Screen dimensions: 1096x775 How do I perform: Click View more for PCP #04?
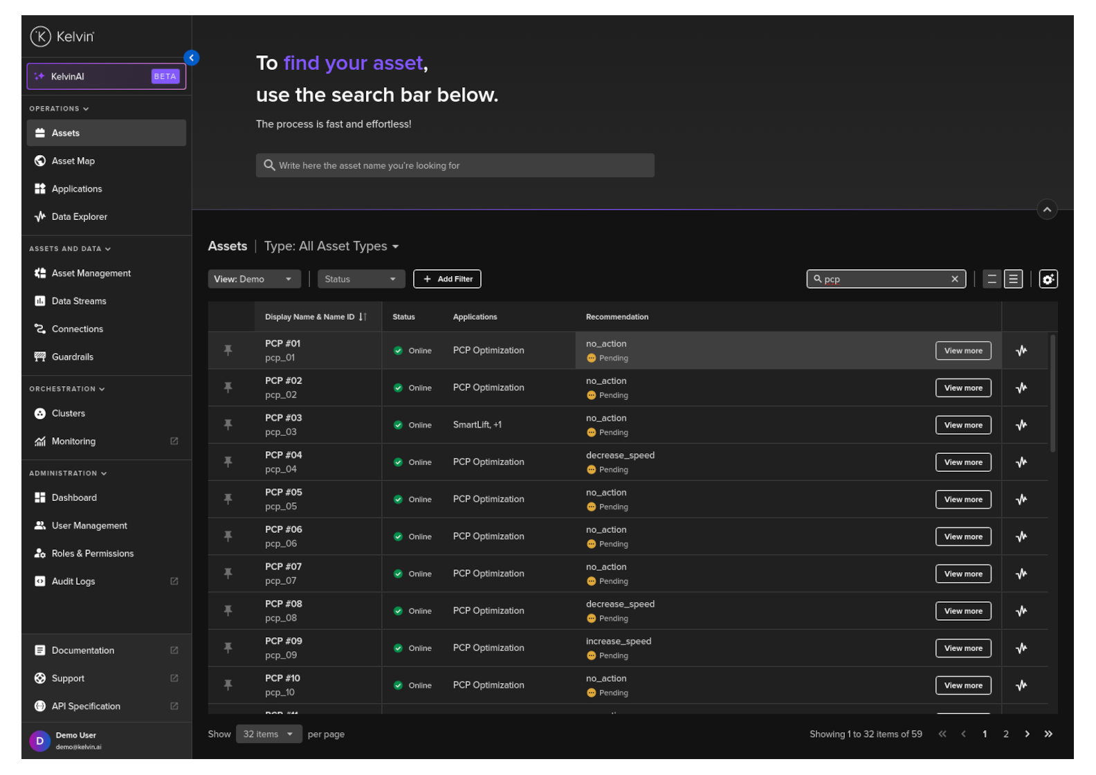962,462
